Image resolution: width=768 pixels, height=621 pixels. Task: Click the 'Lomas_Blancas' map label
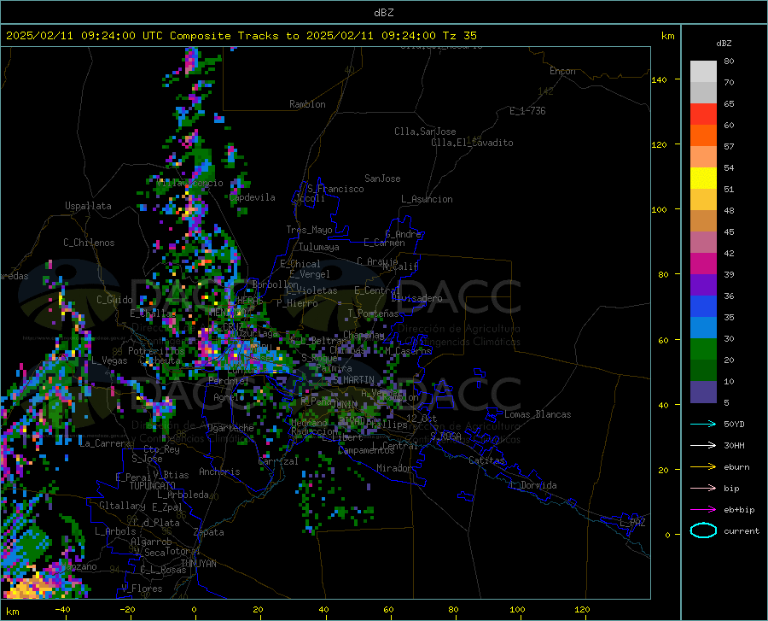click(x=538, y=414)
